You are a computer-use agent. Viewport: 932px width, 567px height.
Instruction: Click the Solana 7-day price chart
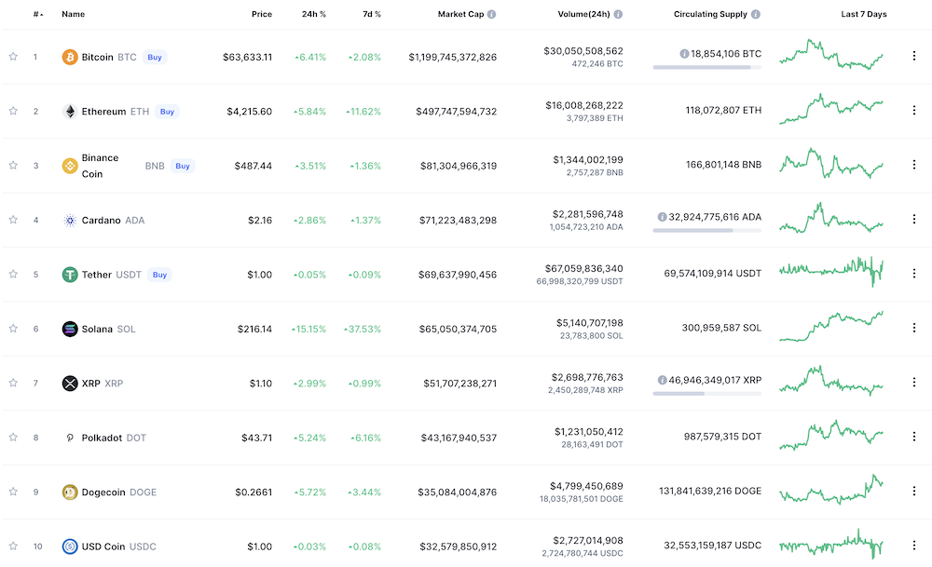pyautogui.click(x=832, y=328)
